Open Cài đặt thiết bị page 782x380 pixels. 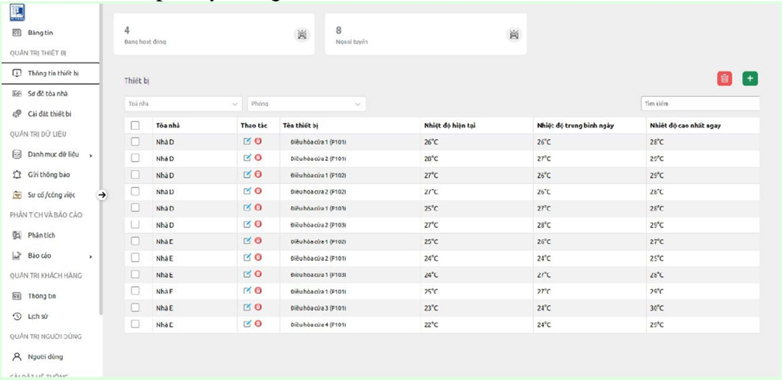[x=50, y=114]
